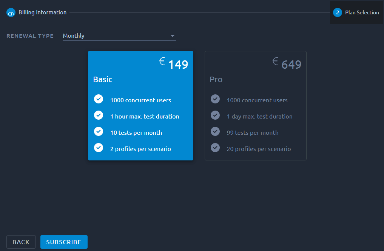Click the checkmark beside 1 hour max. test duration
The image size is (384, 251).
(x=99, y=115)
